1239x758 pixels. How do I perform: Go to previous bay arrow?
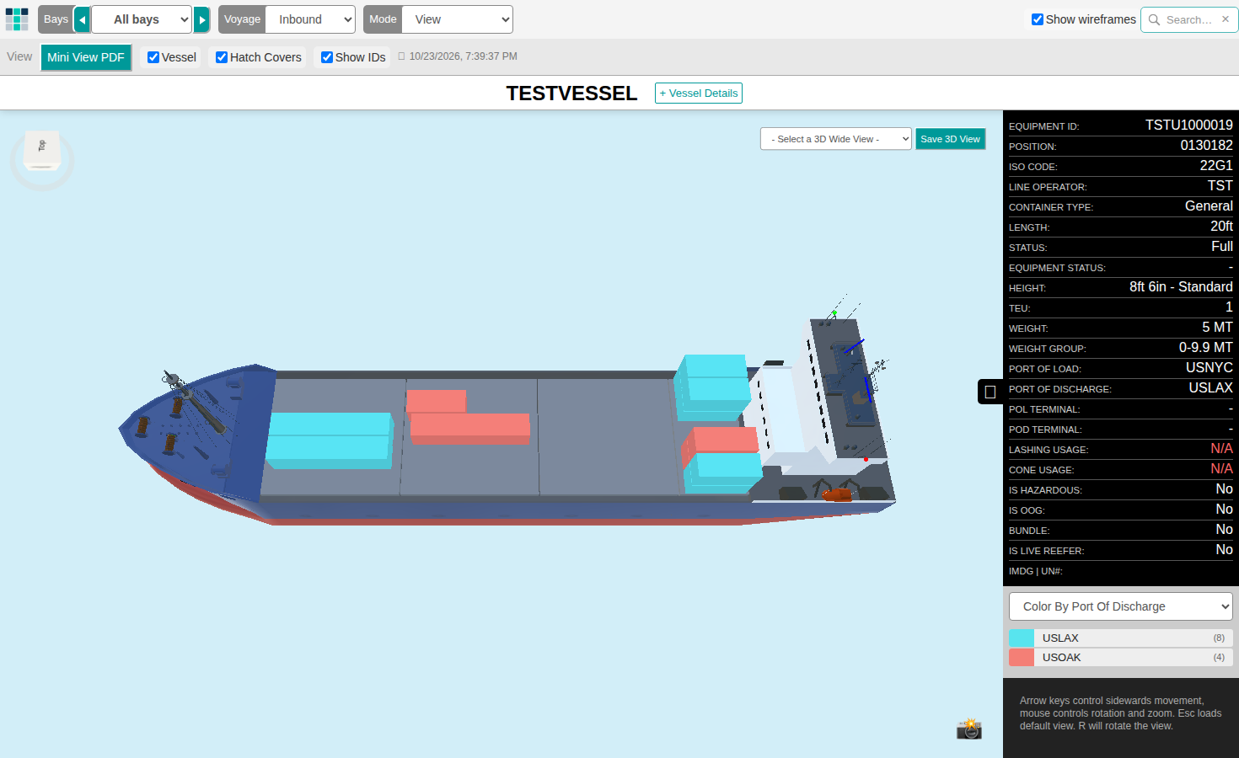coord(82,19)
